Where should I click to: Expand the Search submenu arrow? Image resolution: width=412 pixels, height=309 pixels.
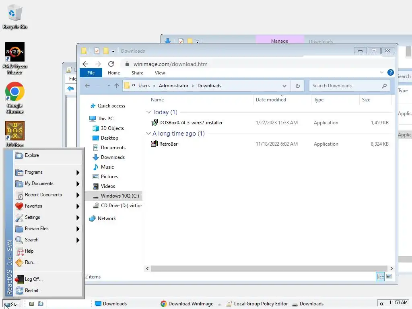point(78,240)
